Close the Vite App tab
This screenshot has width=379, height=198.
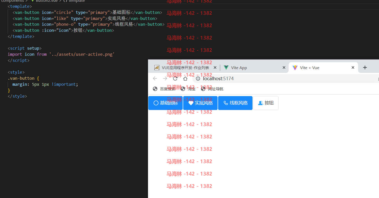[284, 68]
